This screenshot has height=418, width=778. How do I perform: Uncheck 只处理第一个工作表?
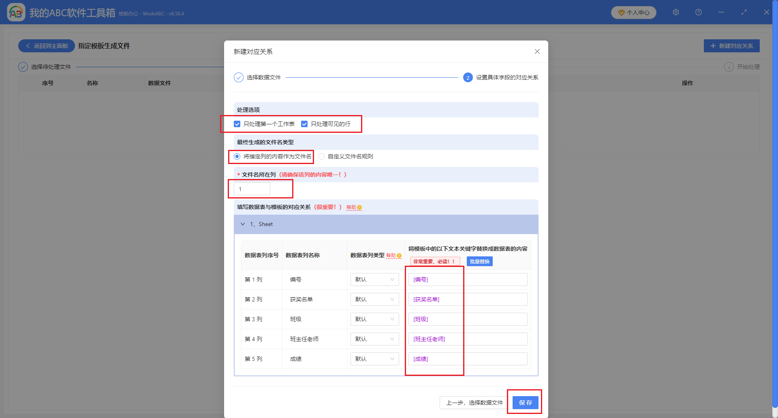[x=237, y=124]
